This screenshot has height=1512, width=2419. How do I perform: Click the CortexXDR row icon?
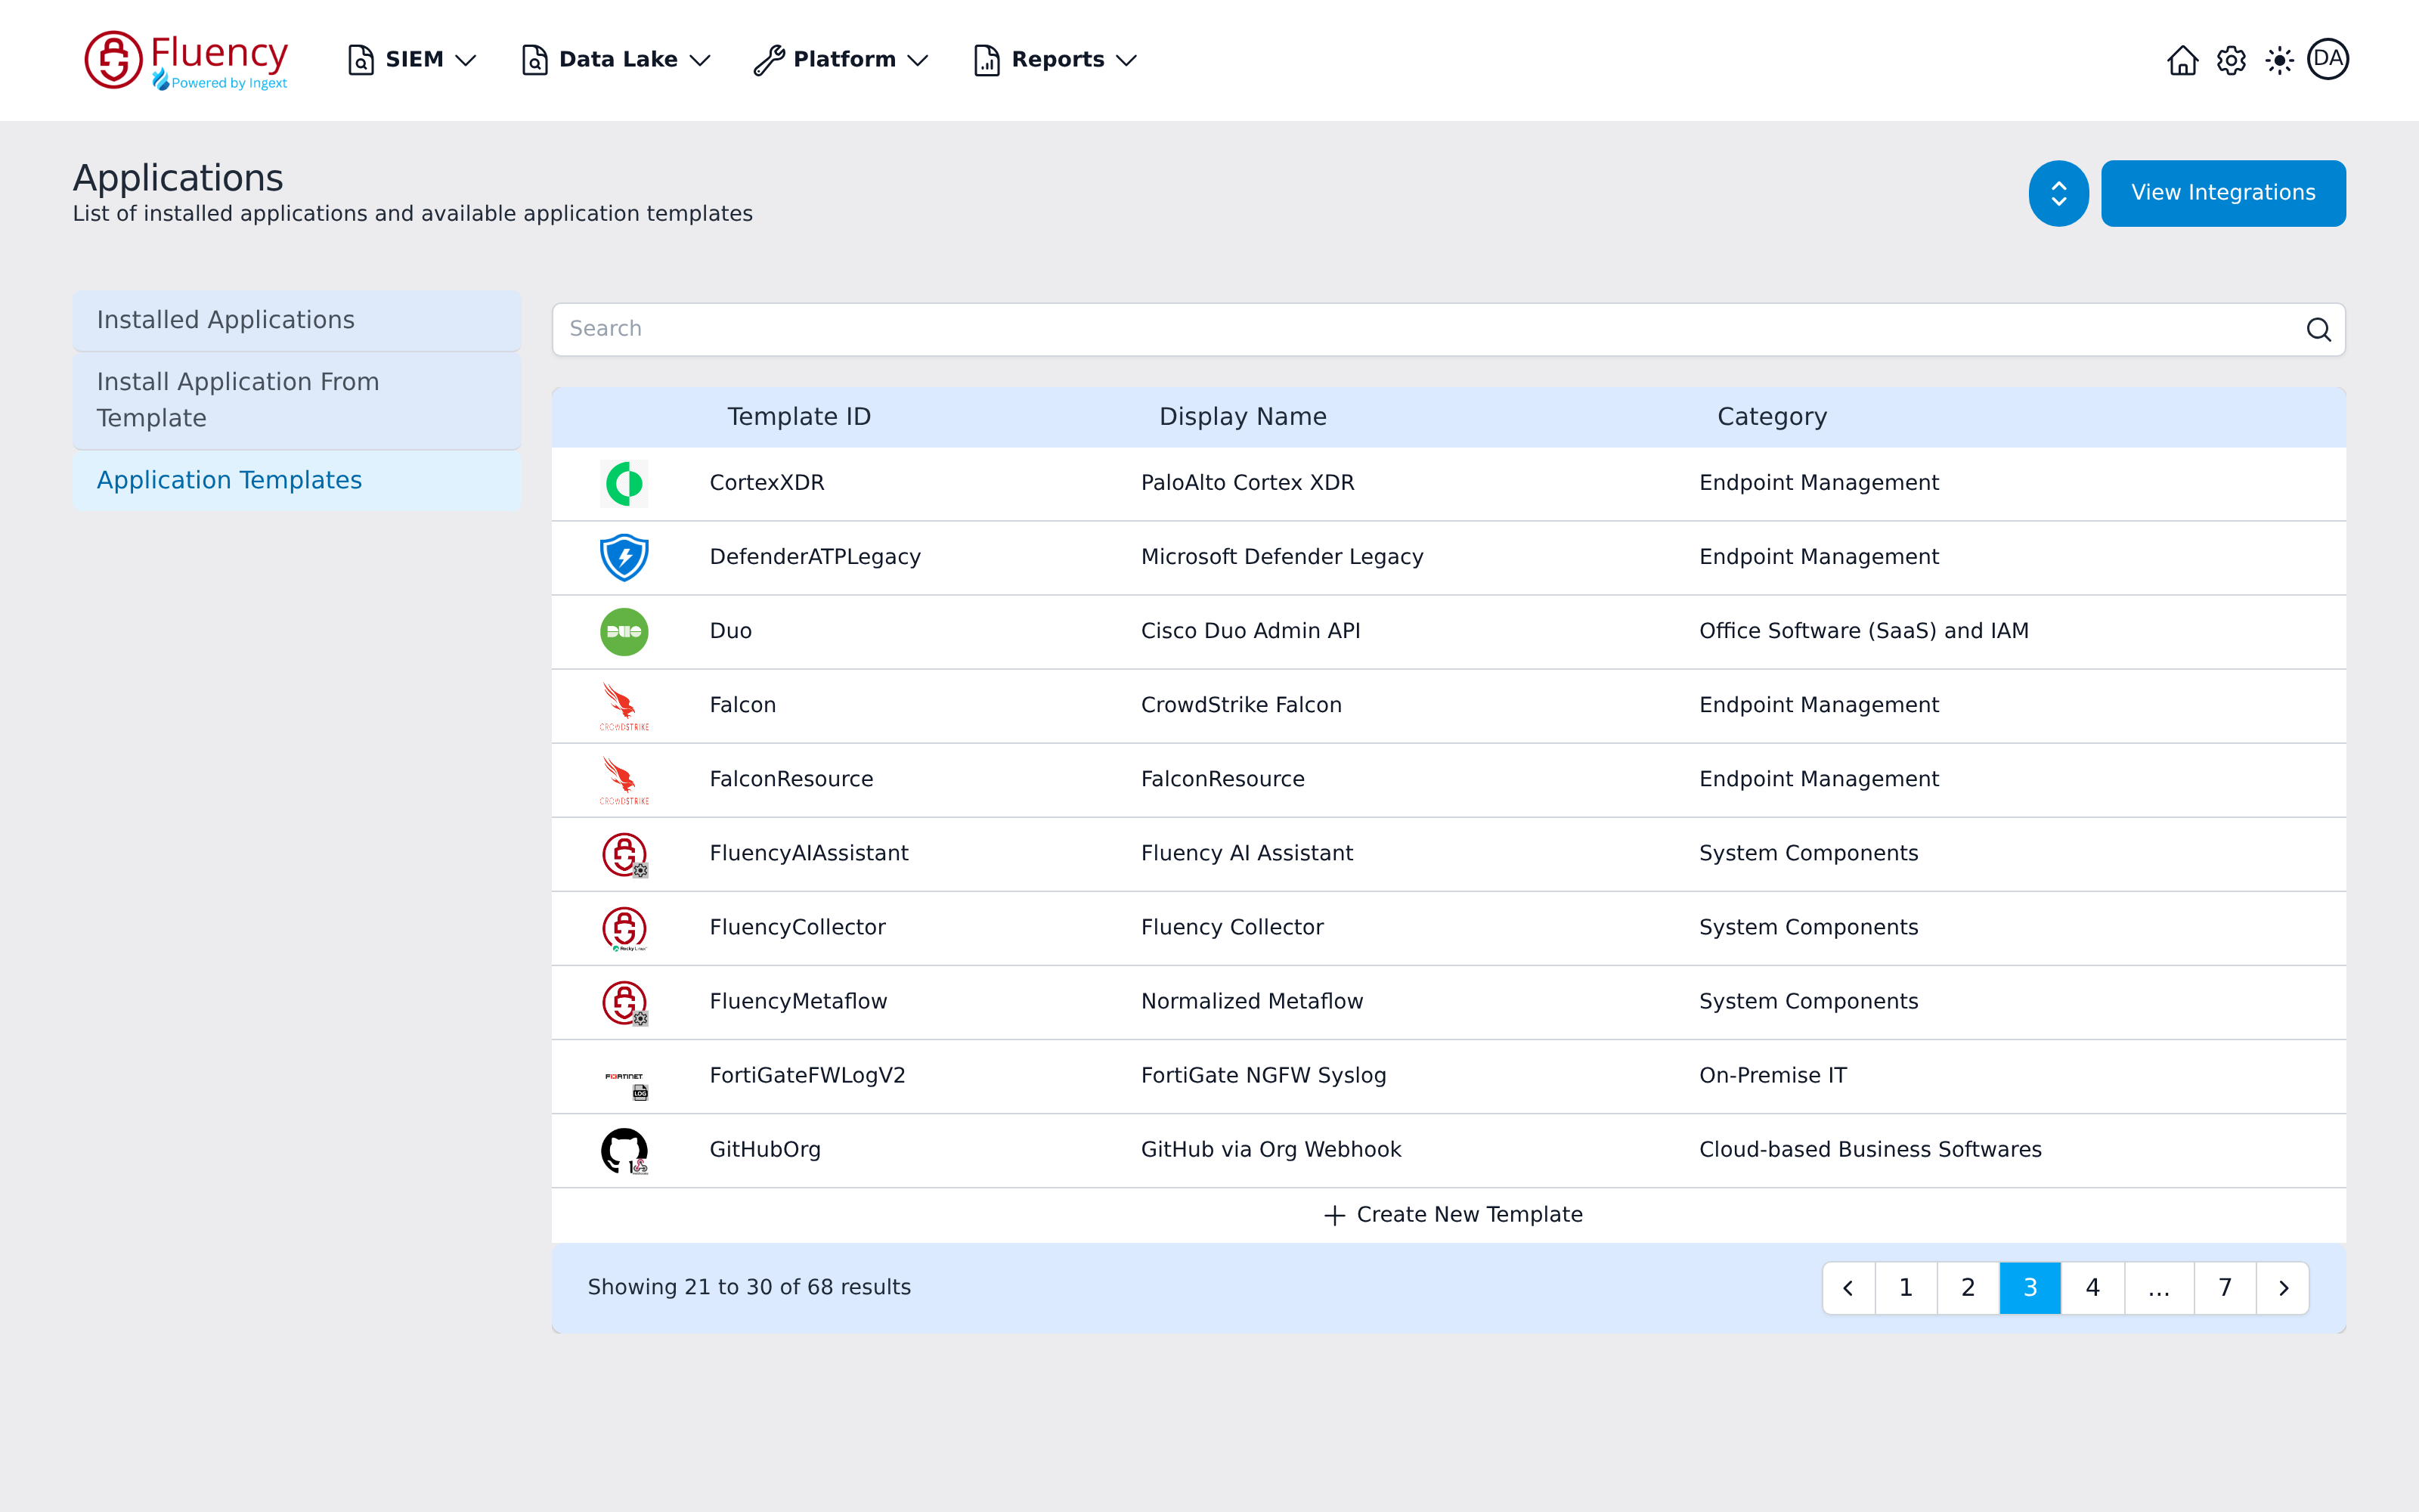tap(624, 484)
